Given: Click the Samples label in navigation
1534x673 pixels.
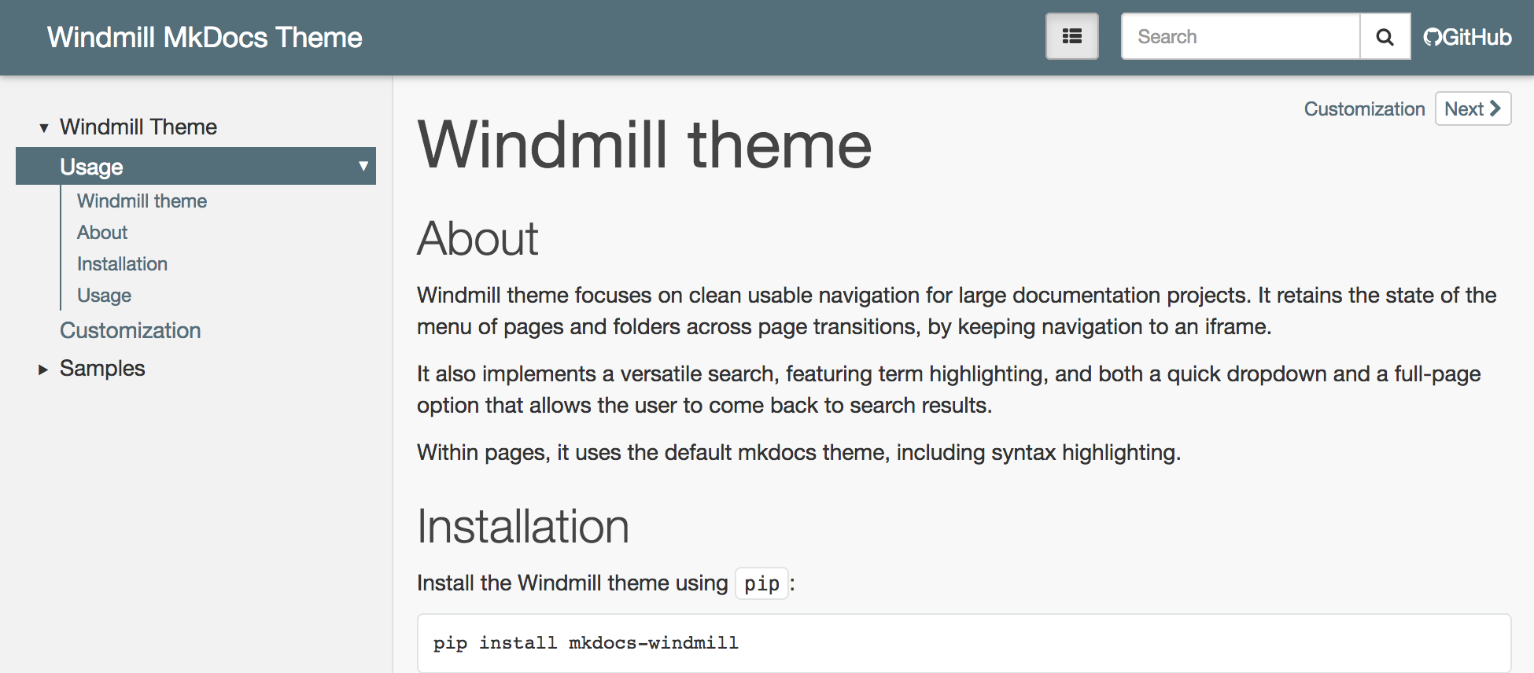Looking at the screenshot, I should coord(102,368).
